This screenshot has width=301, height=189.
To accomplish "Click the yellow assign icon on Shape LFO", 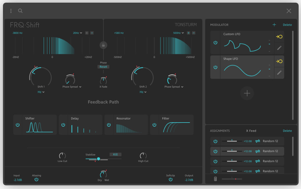I will click(x=279, y=61).
